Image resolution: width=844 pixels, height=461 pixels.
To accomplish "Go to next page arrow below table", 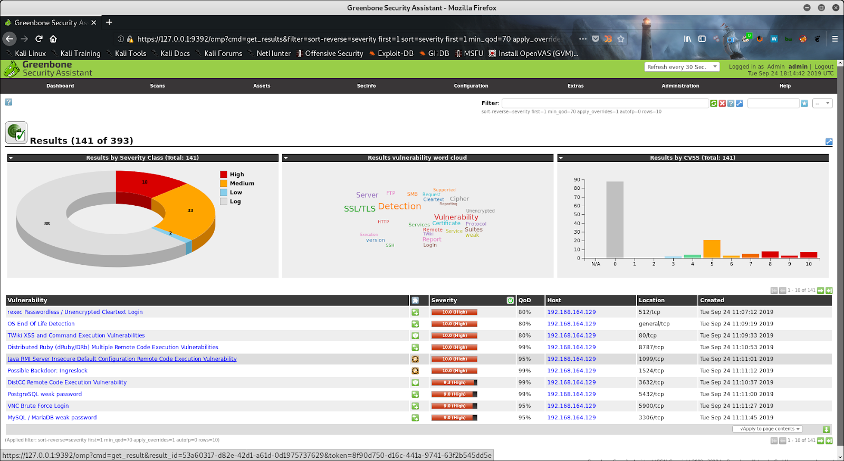I will 820,441.
